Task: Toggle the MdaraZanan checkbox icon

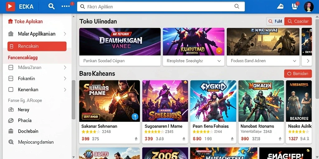Action: click(11, 67)
